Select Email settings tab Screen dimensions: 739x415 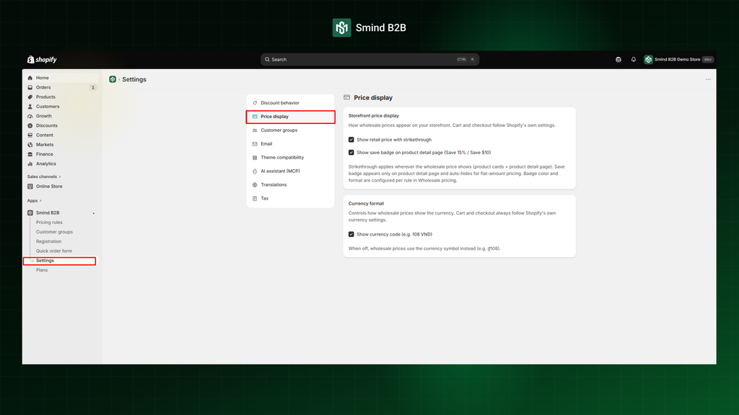(x=290, y=144)
